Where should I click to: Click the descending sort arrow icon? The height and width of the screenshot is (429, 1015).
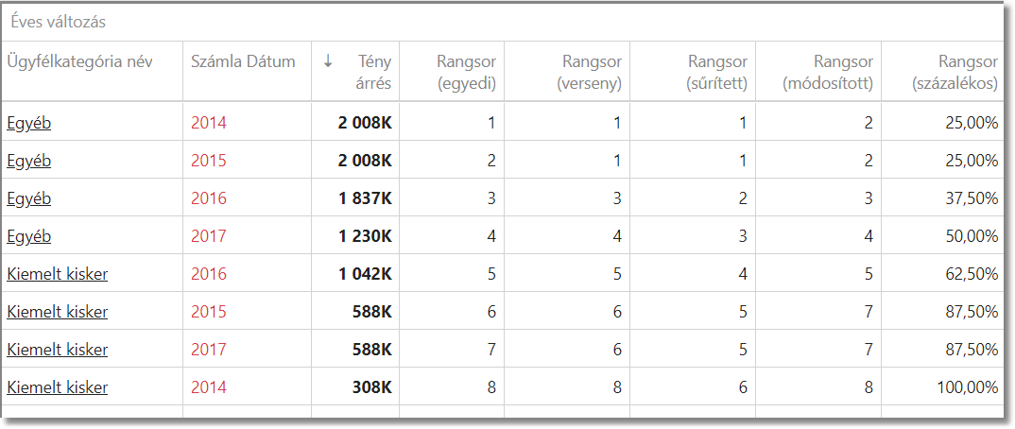pos(328,61)
